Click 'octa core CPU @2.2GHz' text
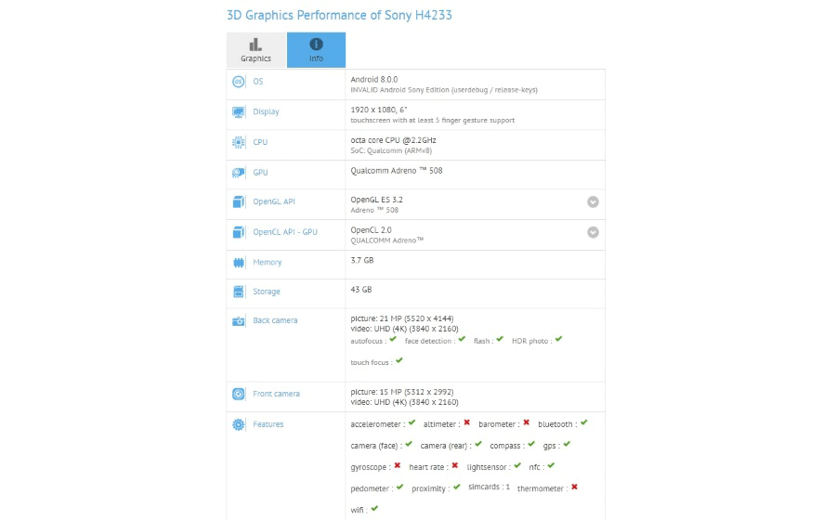Screen dimensions: 836x520 394,140
